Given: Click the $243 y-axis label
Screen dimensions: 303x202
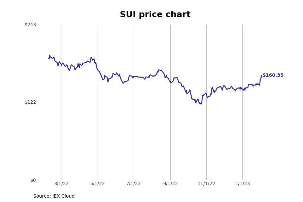Looking at the screenshot, I should 30,25.
